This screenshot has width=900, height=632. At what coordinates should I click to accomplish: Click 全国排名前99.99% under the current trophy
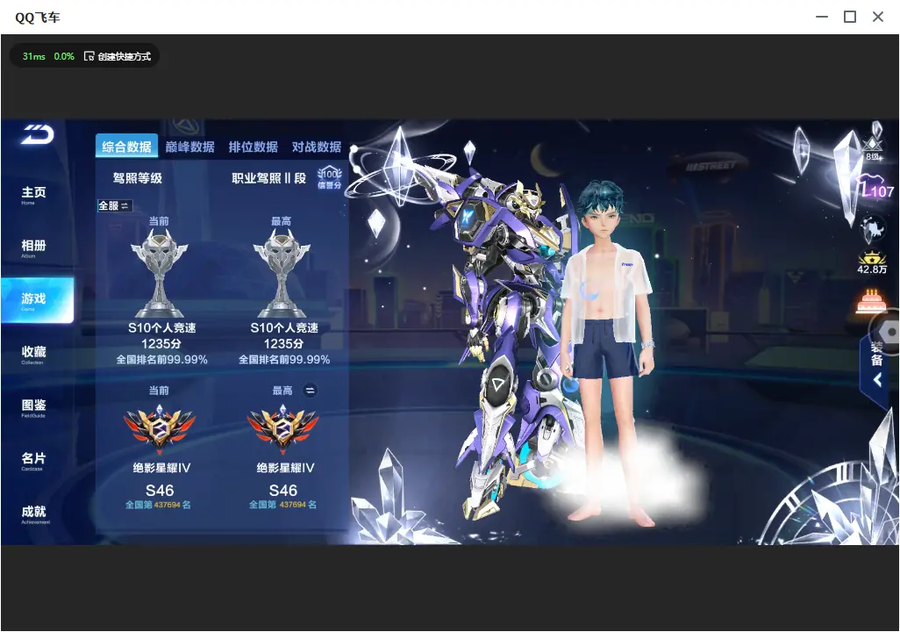pos(162,360)
